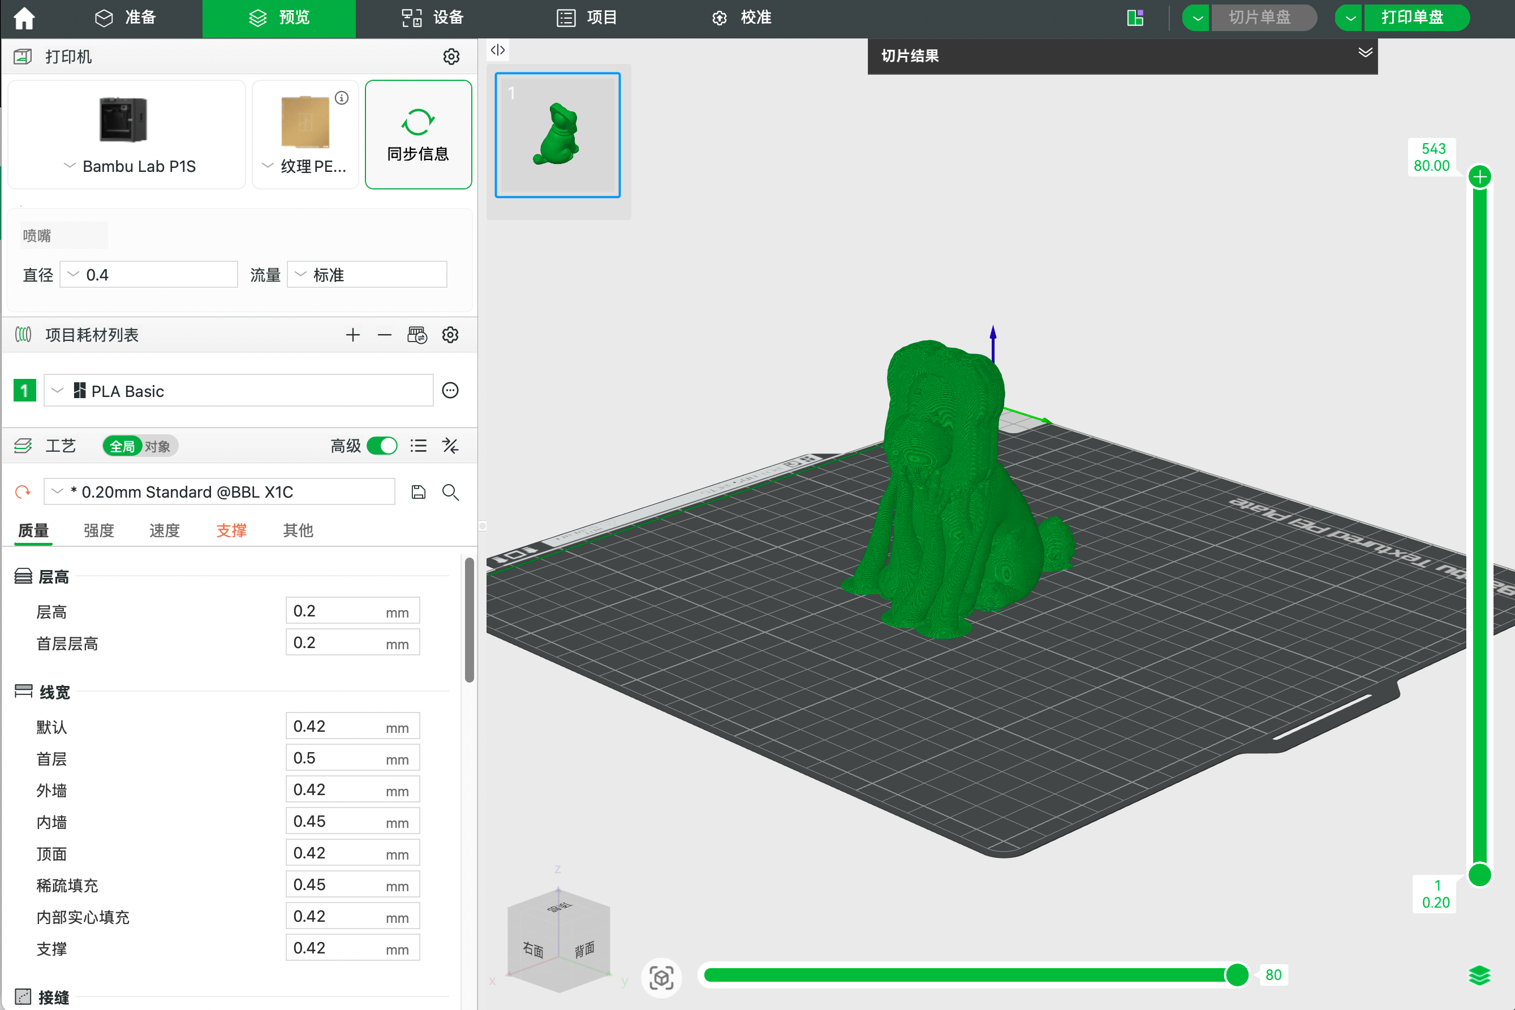1515x1010 pixels.
Task: Collapse sidebar with the arrows icon
Action: (x=497, y=50)
